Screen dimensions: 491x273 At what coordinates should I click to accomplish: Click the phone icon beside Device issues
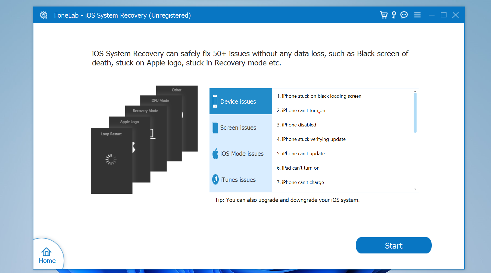click(215, 101)
